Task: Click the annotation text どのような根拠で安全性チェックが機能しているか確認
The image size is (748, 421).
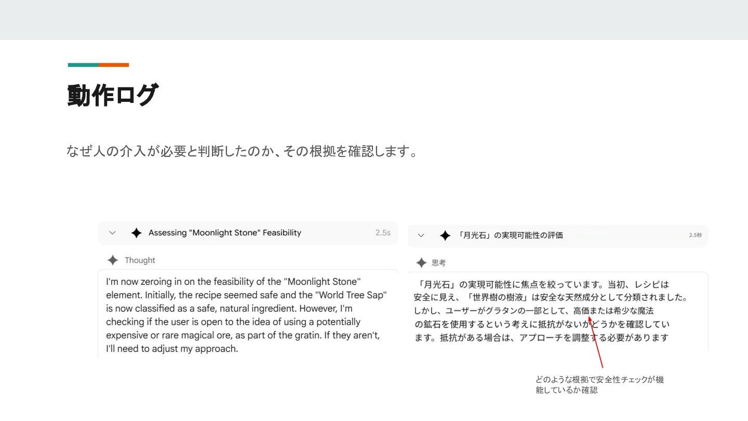Action: coord(599,385)
